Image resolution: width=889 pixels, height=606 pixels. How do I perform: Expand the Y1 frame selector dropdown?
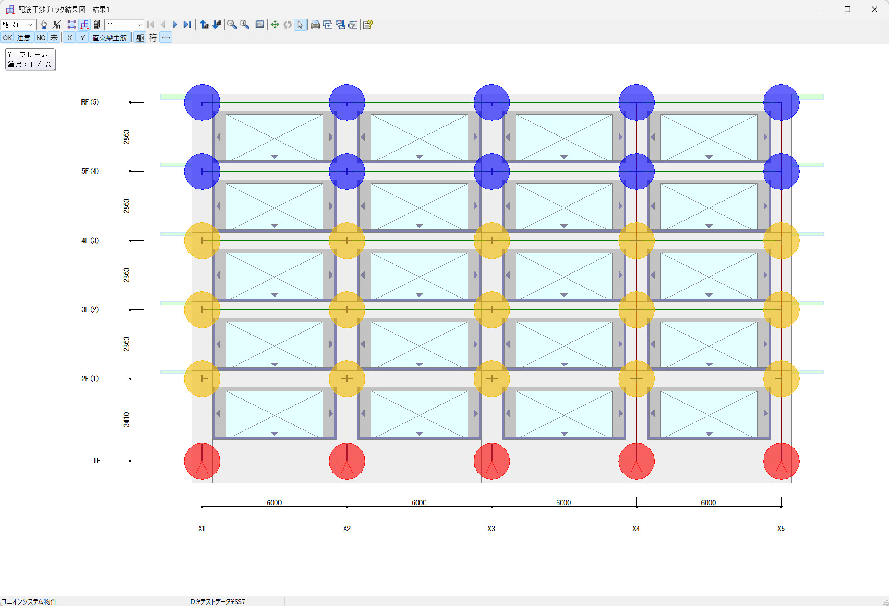[139, 25]
